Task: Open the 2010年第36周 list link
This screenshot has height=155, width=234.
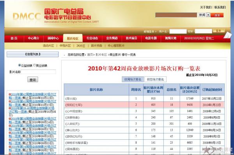Action: click(x=32, y=134)
